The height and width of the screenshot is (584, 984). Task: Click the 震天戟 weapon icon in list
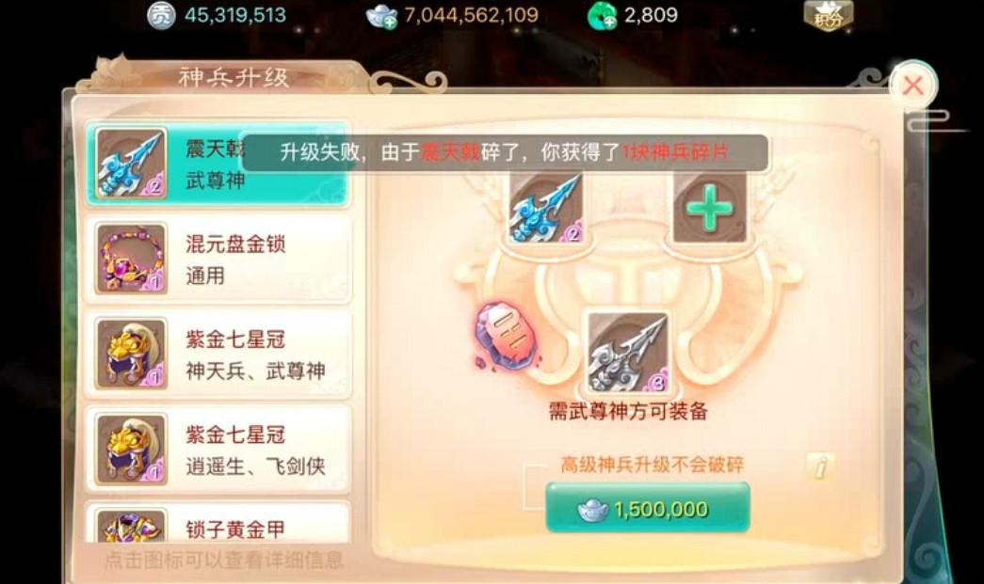coord(131,164)
